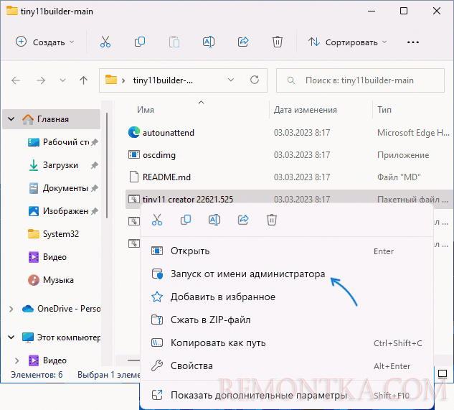Click the search field Поиск в: tiny11builder-main
The width and height of the screenshot is (454, 410).
(x=360, y=80)
